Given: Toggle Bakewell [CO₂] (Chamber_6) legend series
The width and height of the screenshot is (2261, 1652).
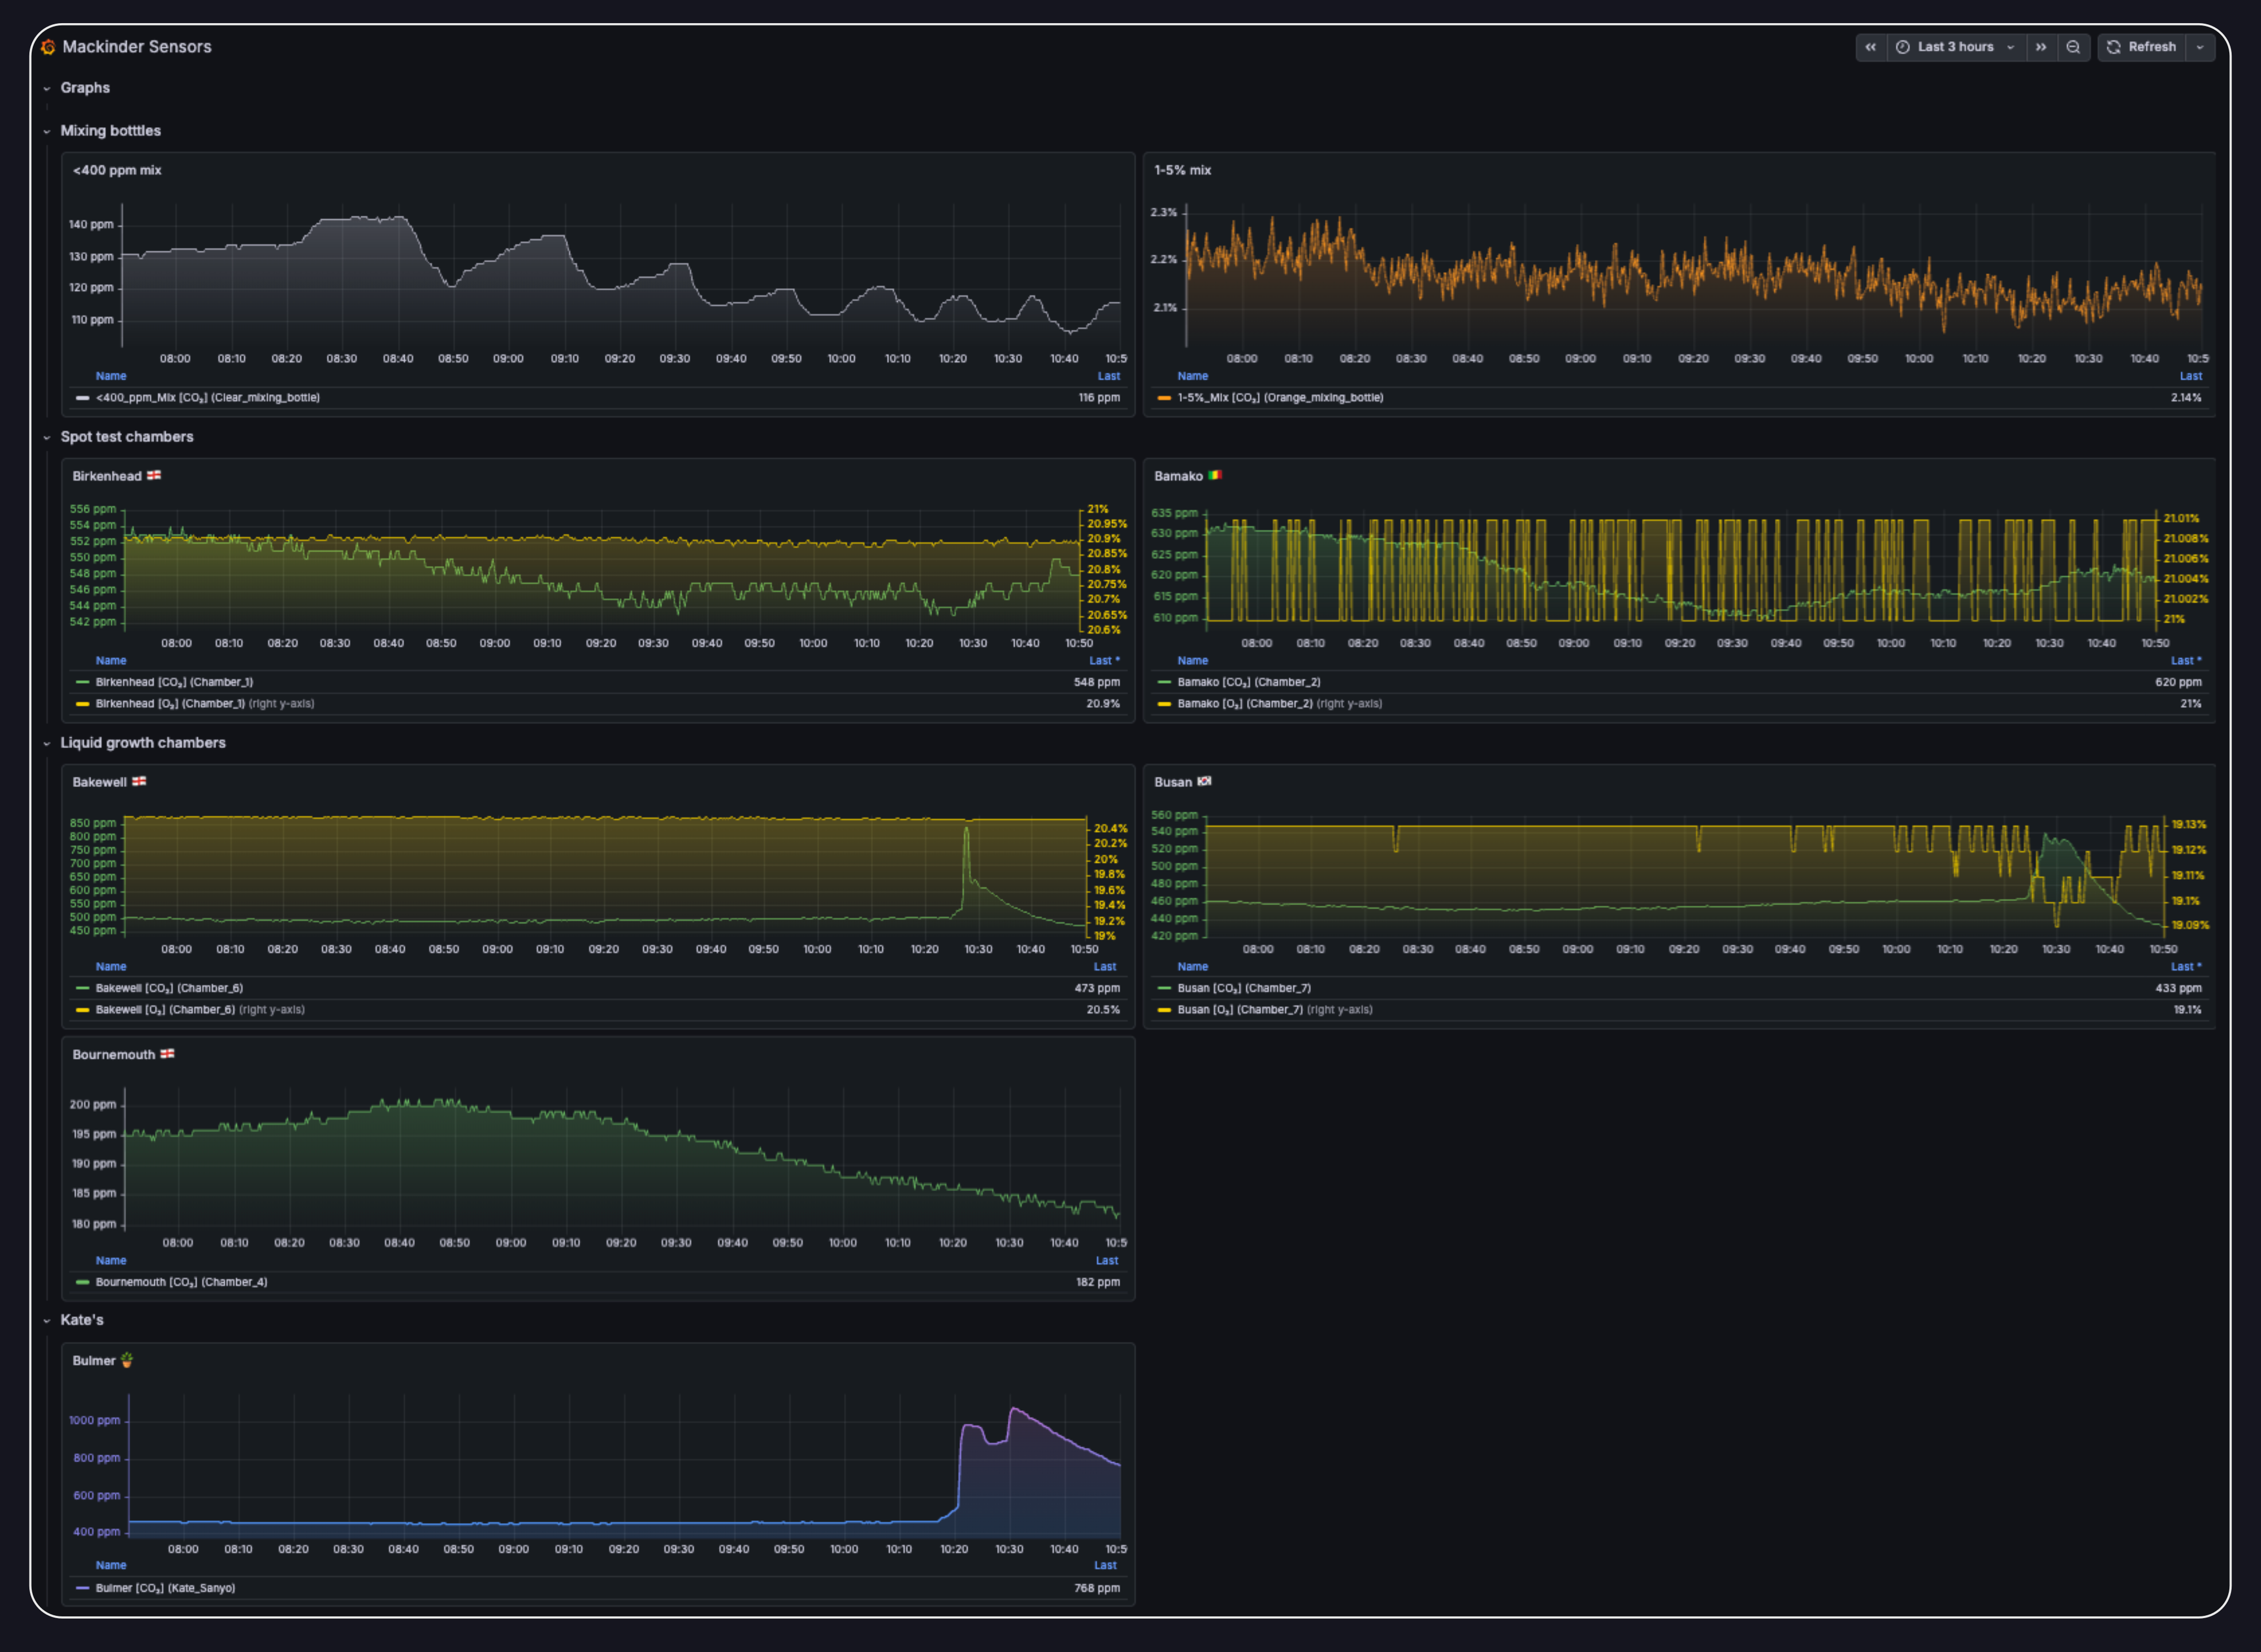Looking at the screenshot, I should (169, 989).
